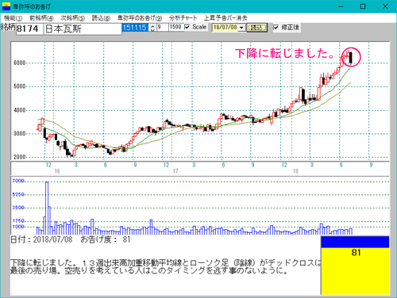Viewport: 397px width, 298px height.
Task: Click the blue bar above the 81 box
Action: click(355, 242)
